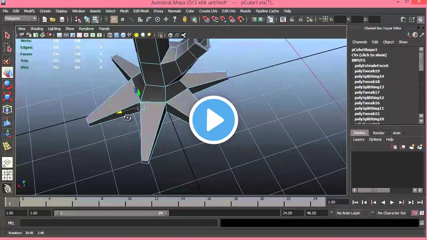Click the MEL command input field
The height and width of the screenshot is (240, 427).
(118, 223)
